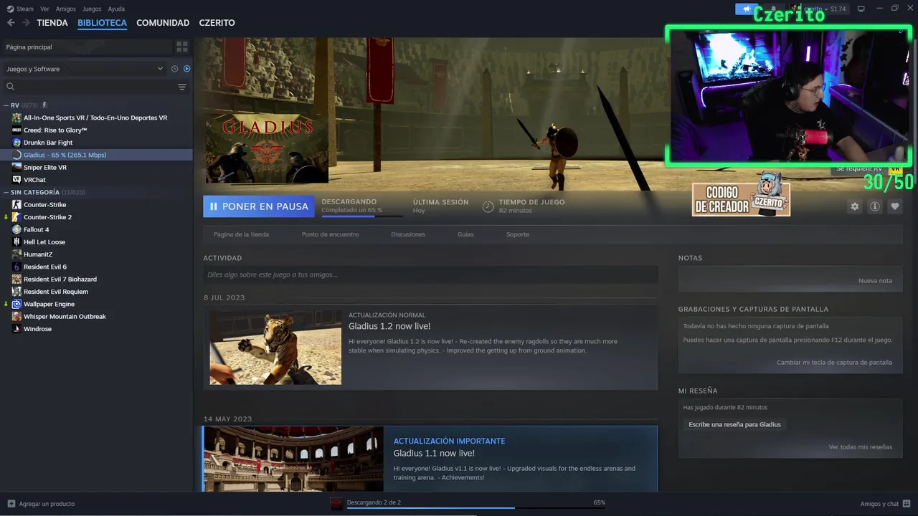Click the Counter-Strike game icon
Screen dimensions: 918x516
16,204
